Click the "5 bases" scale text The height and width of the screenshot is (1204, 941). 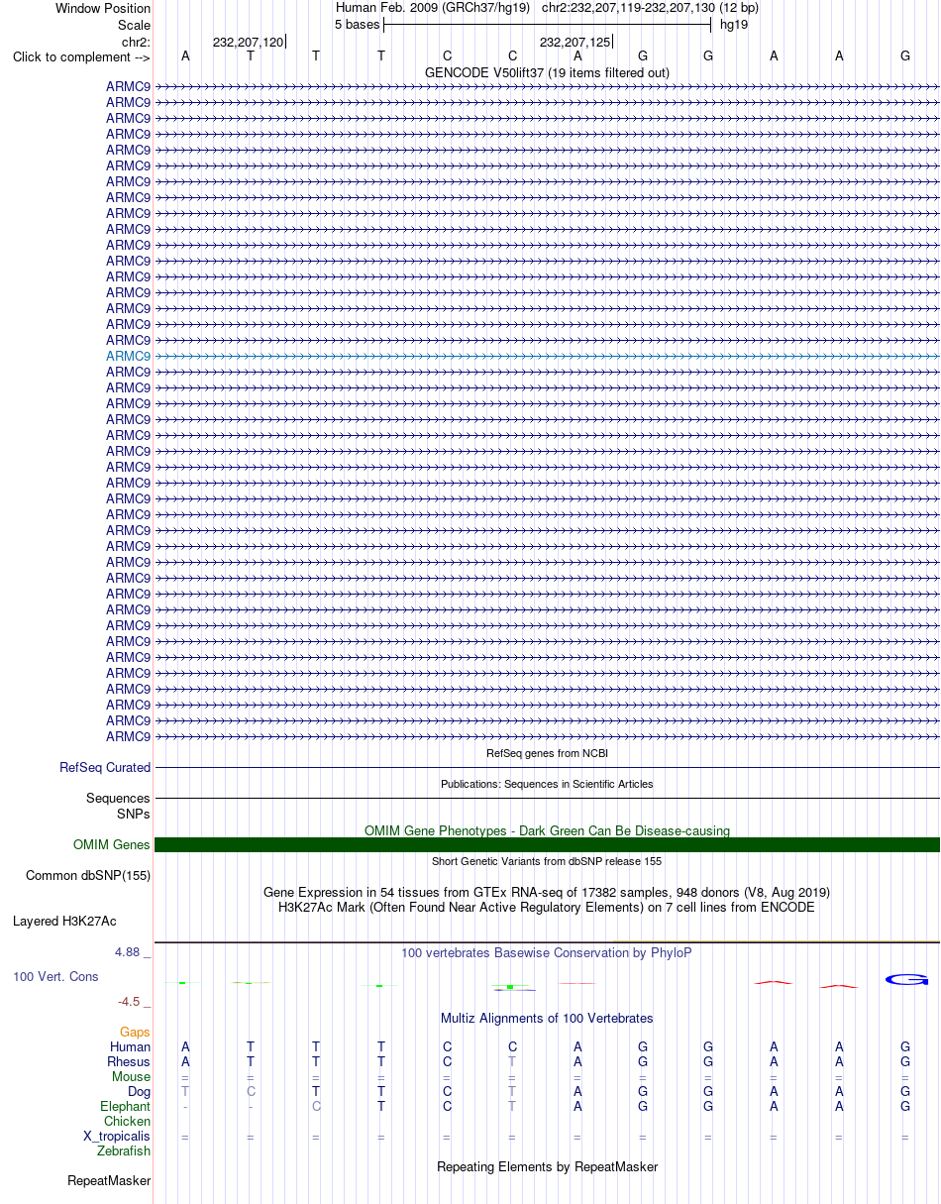[x=357, y=24]
